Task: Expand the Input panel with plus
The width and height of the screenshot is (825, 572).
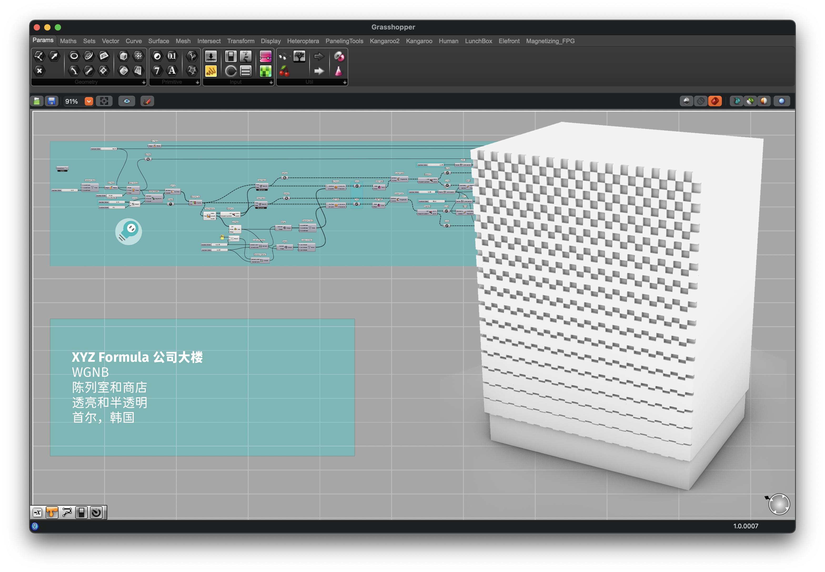Action: coord(271,82)
